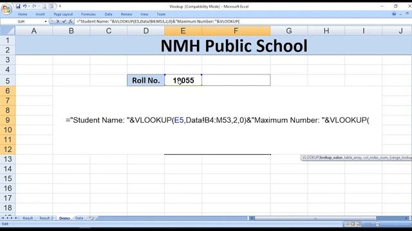Open the Review ribbon tab
412x231 pixels.
click(126, 14)
